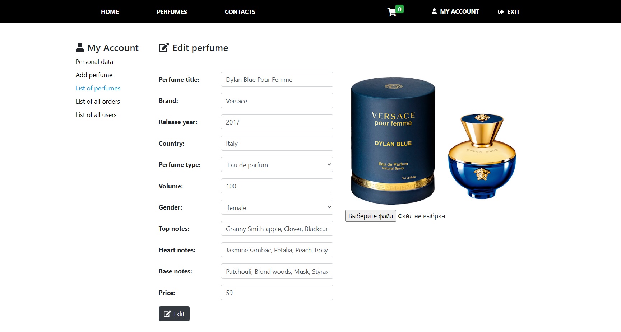Open the Gender dropdown showing female
The height and width of the screenshot is (332, 621).
[x=277, y=207]
